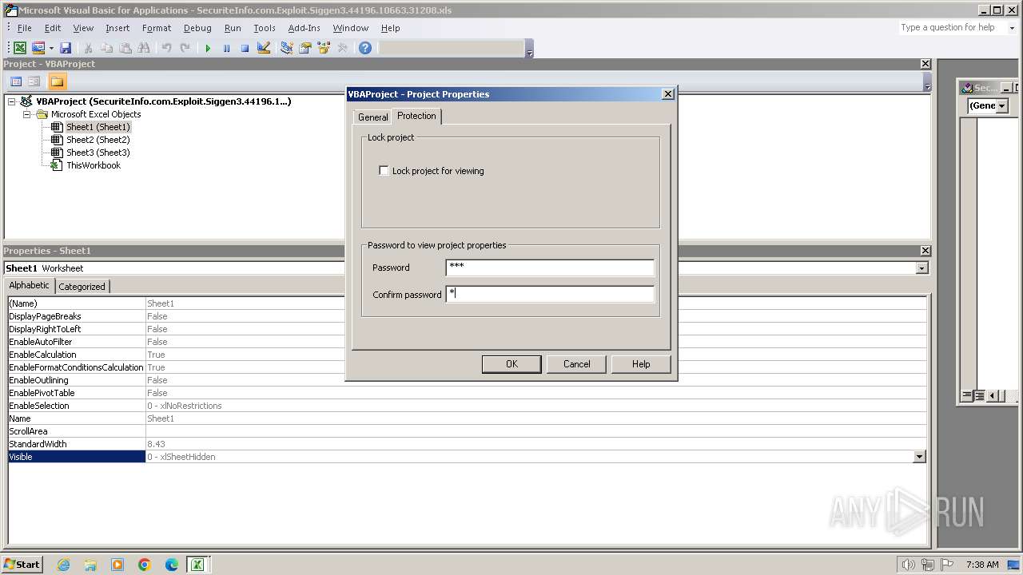This screenshot has height=575, width=1023.
Task: Click OK in Project Properties dialog
Action: point(511,364)
